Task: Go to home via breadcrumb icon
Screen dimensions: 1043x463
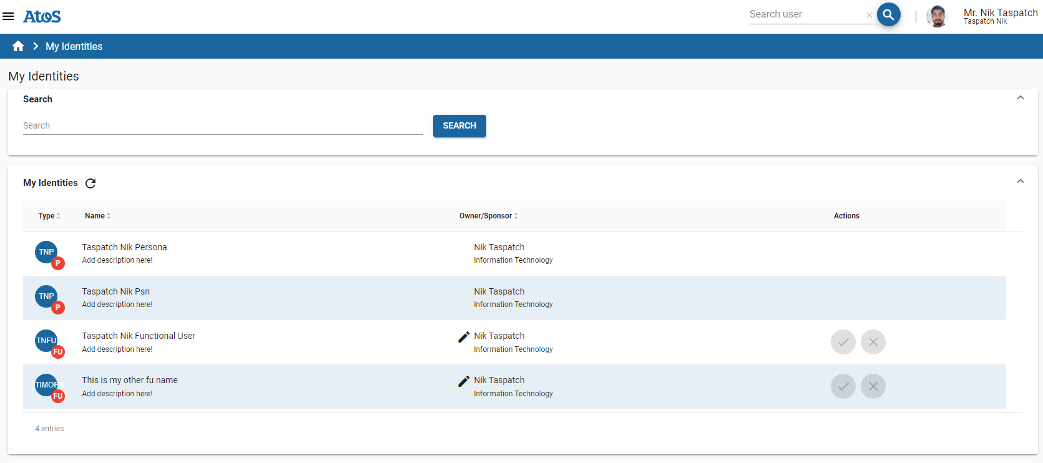Action: (x=18, y=46)
